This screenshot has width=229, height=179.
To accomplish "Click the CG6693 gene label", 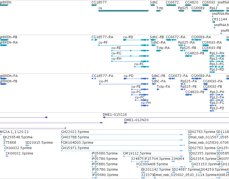I will (x=208, y=2).
